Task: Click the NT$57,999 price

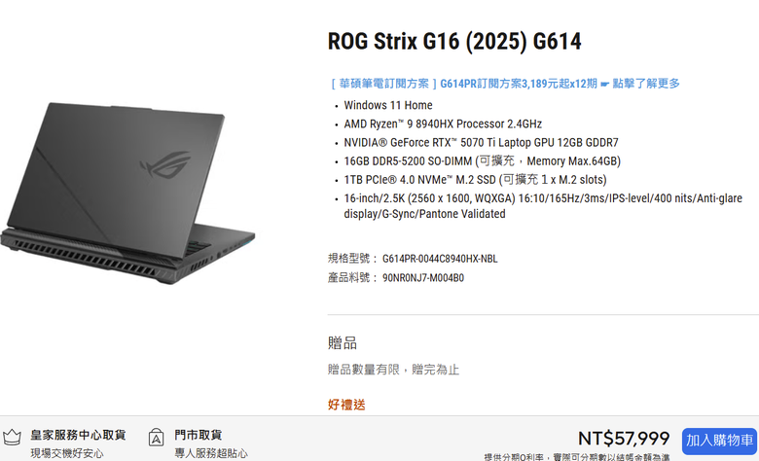Action: 624,439
